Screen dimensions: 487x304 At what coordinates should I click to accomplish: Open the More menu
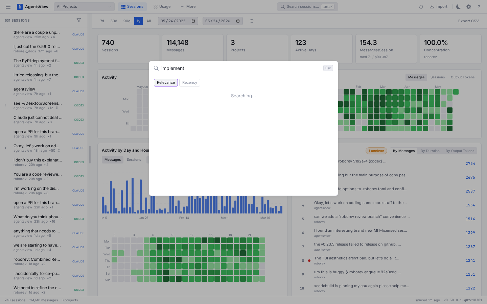pos(188,7)
